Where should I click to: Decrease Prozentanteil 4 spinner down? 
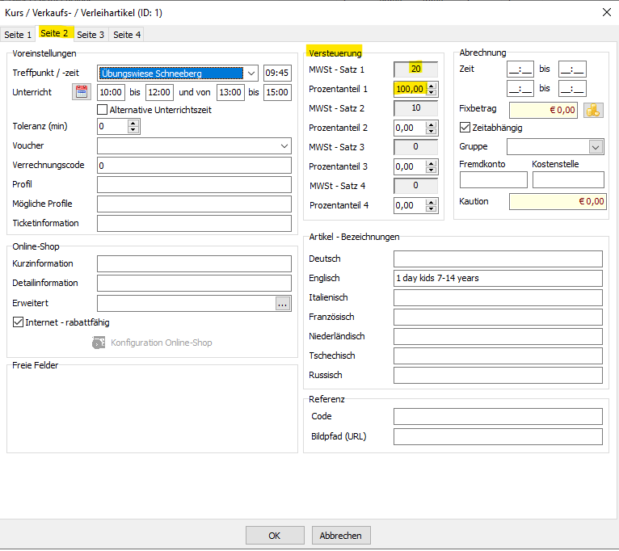click(432, 209)
